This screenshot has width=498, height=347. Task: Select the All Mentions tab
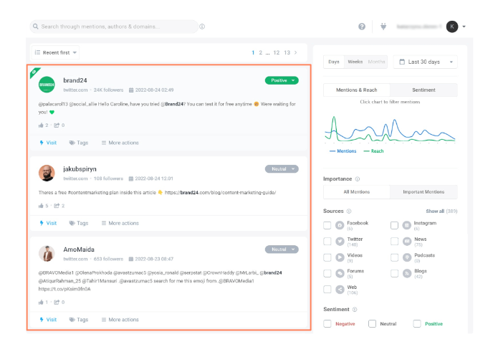pos(357,192)
